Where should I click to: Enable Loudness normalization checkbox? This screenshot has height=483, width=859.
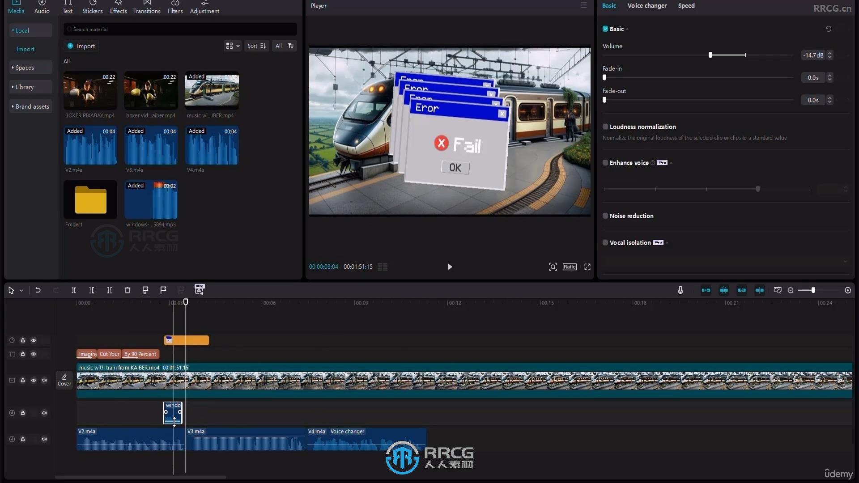pyautogui.click(x=605, y=127)
